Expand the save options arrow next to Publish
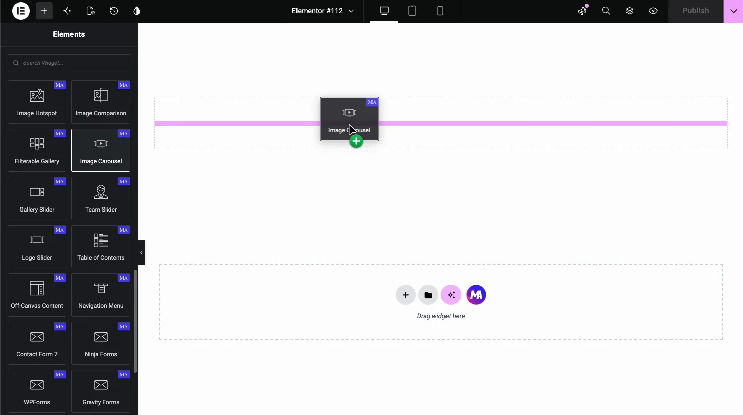This screenshot has height=415, width=743. [733, 11]
